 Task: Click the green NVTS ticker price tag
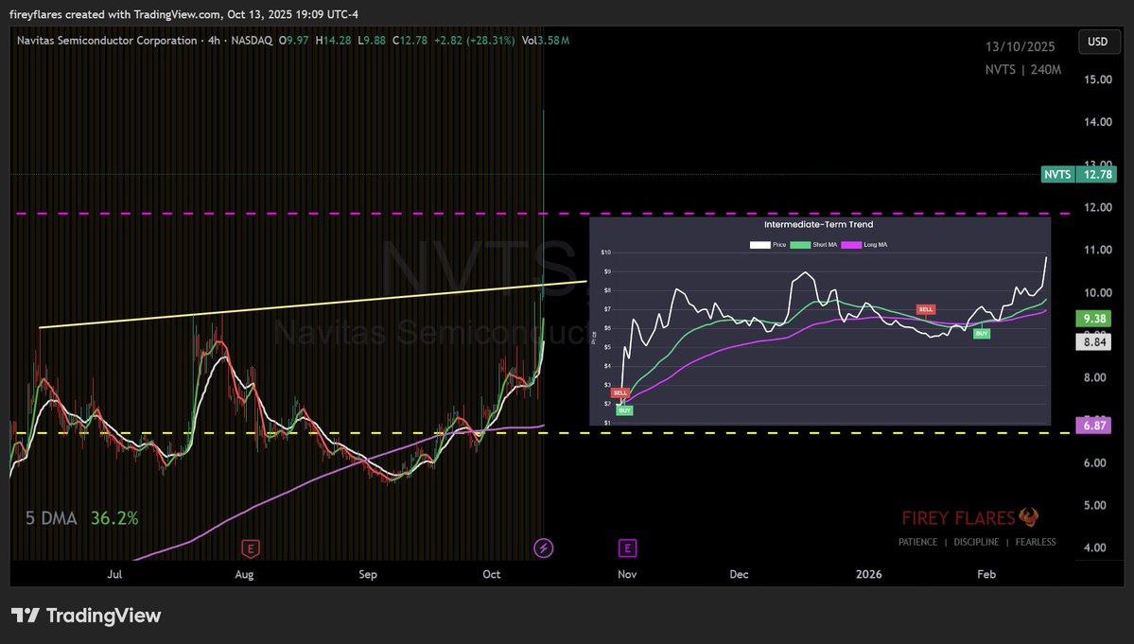coord(1057,174)
